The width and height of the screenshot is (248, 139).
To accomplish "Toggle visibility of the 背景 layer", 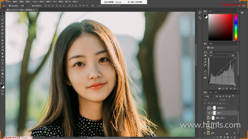I will point(205,133).
